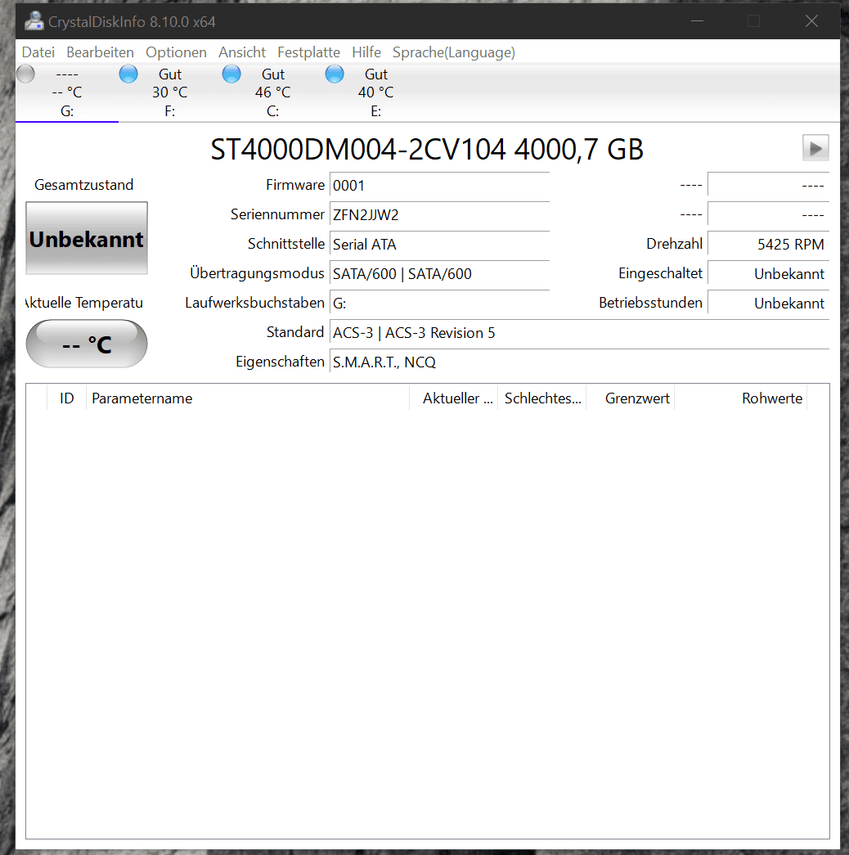Close the CrystalDiskInfo window
Viewport: 849px width, 855px height.
coord(811,21)
